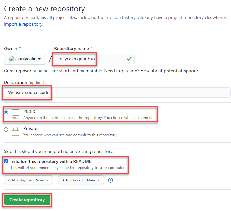Image resolution: width=231 pixels, height=211 pixels.
Task: Click the Private option label
Action: [x=30, y=128]
